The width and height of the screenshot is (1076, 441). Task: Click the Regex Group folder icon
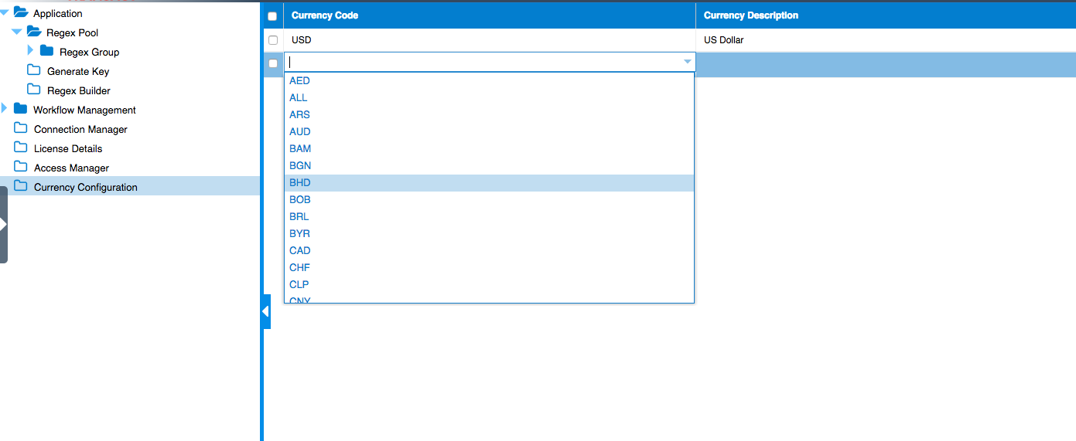(x=46, y=51)
